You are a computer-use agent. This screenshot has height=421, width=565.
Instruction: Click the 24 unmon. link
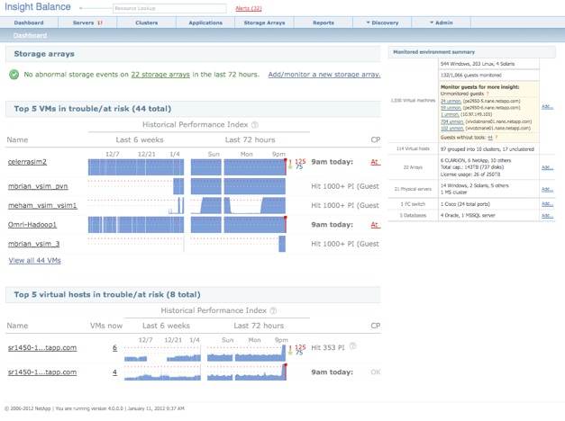click(451, 101)
